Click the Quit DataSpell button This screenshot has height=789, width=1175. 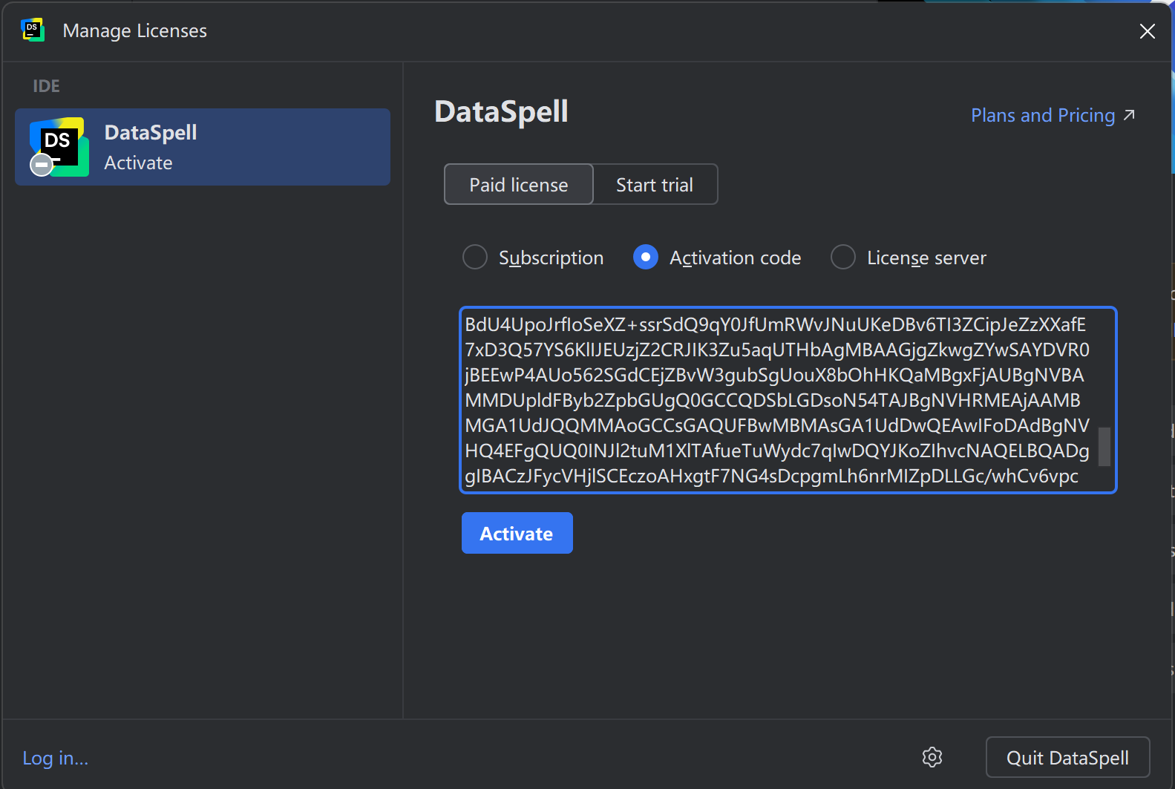point(1067,757)
